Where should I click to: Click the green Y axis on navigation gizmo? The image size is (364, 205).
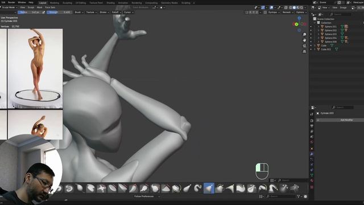(x=296, y=24)
